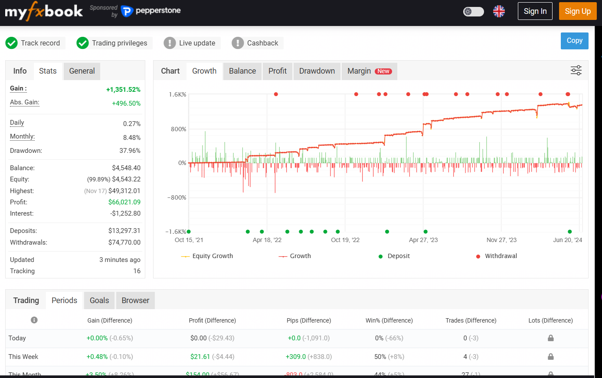Click the Abs. Gain label link

(x=24, y=102)
